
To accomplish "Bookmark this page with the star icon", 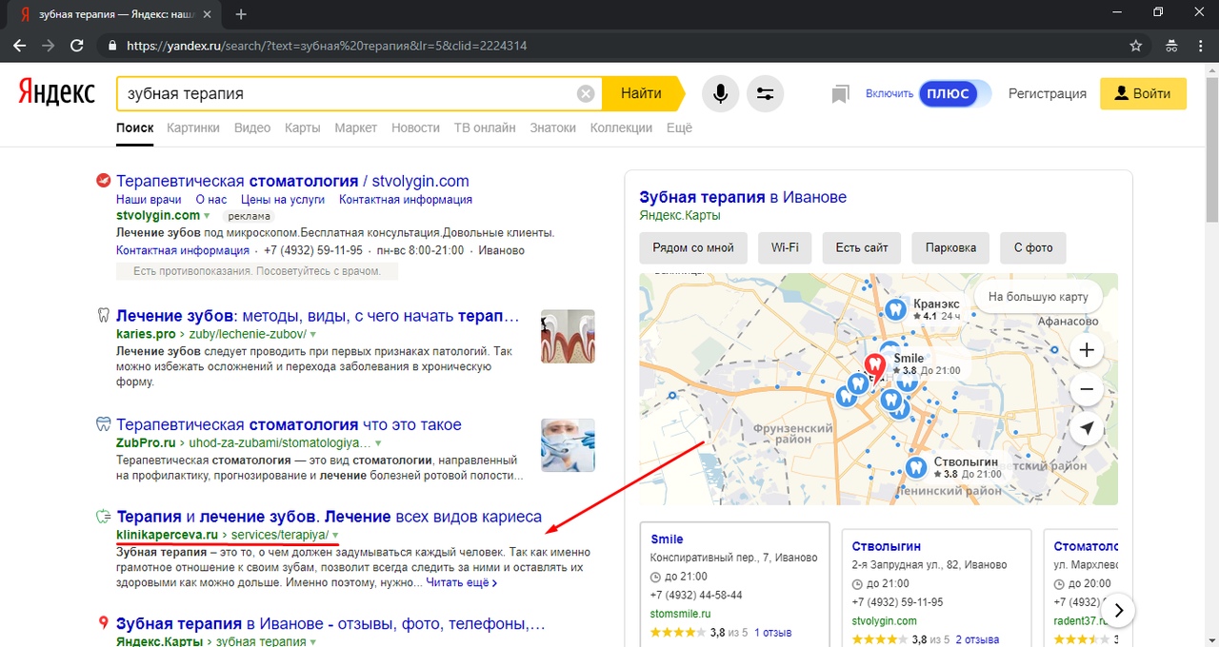I will click(1135, 45).
